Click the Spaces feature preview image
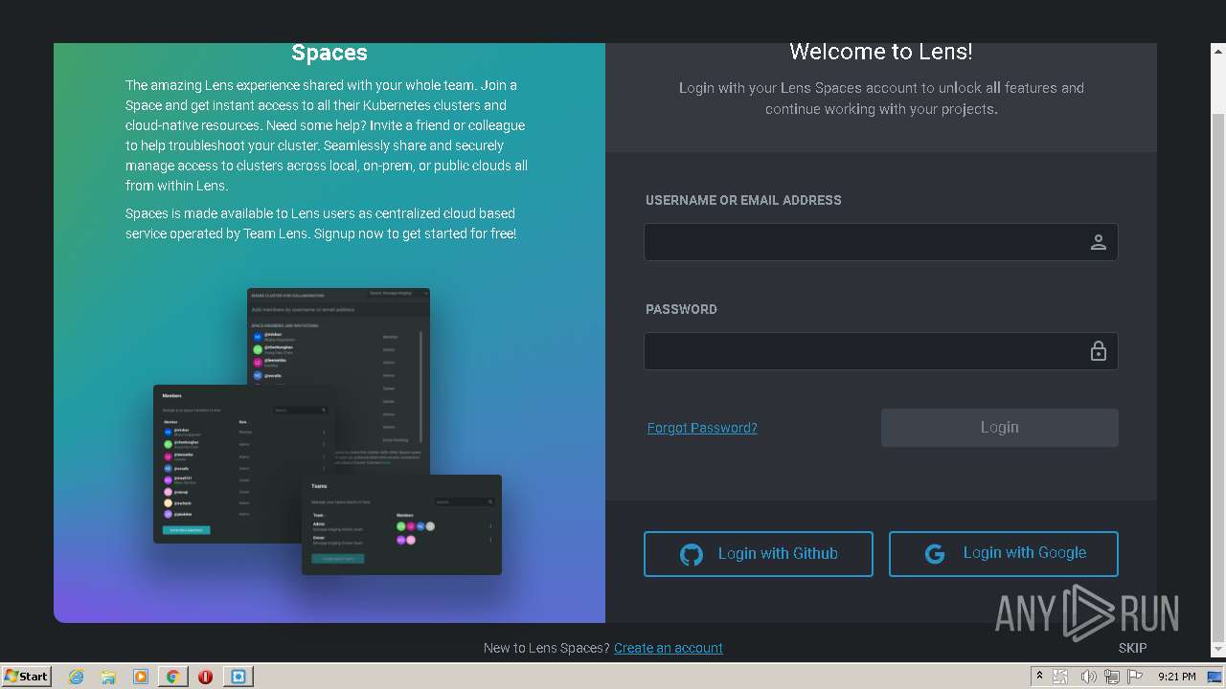This screenshot has height=689, width=1226. 328,431
